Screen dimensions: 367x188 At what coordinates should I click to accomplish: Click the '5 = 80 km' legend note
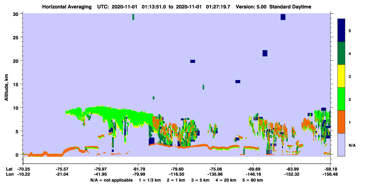click(x=253, y=180)
